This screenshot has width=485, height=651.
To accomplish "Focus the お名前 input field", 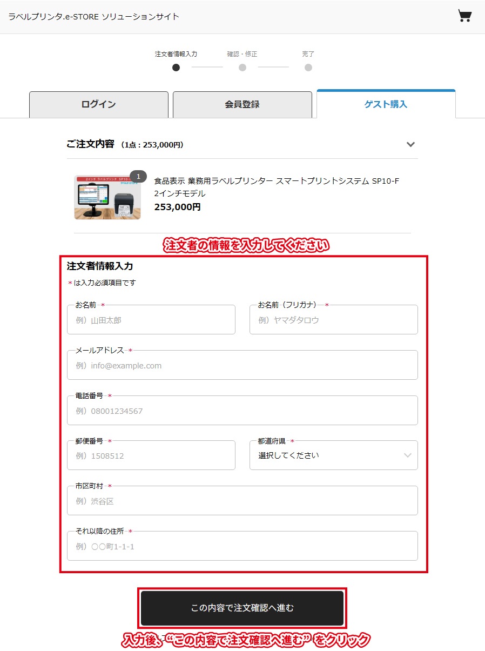I will click(x=151, y=320).
